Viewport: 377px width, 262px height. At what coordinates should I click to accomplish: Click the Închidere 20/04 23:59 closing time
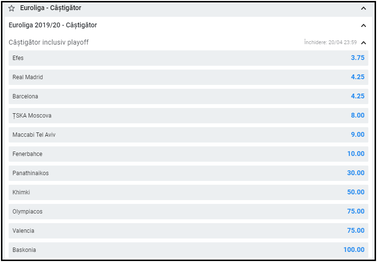click(330, 43)
